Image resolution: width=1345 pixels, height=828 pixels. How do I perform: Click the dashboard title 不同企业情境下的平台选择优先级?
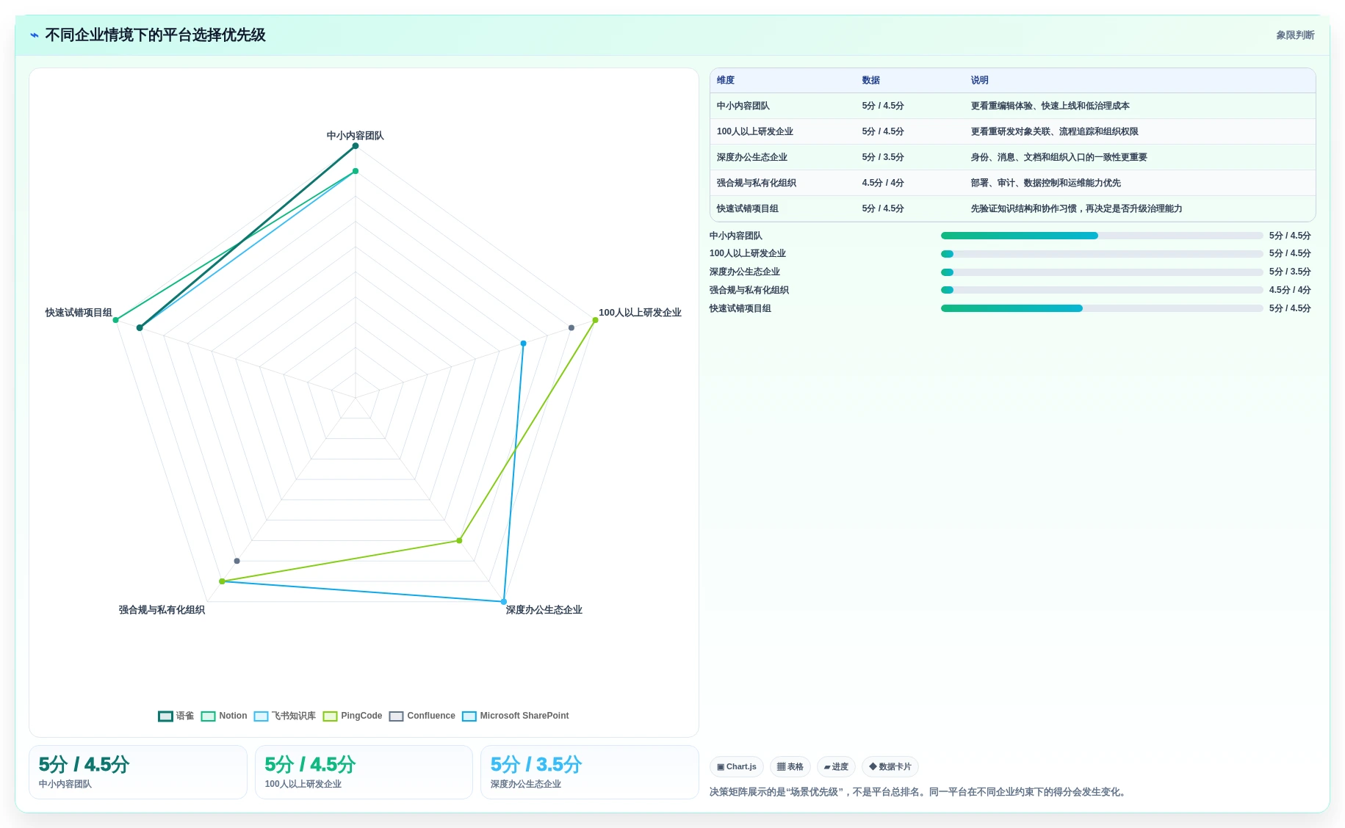(x=155, y=35)
